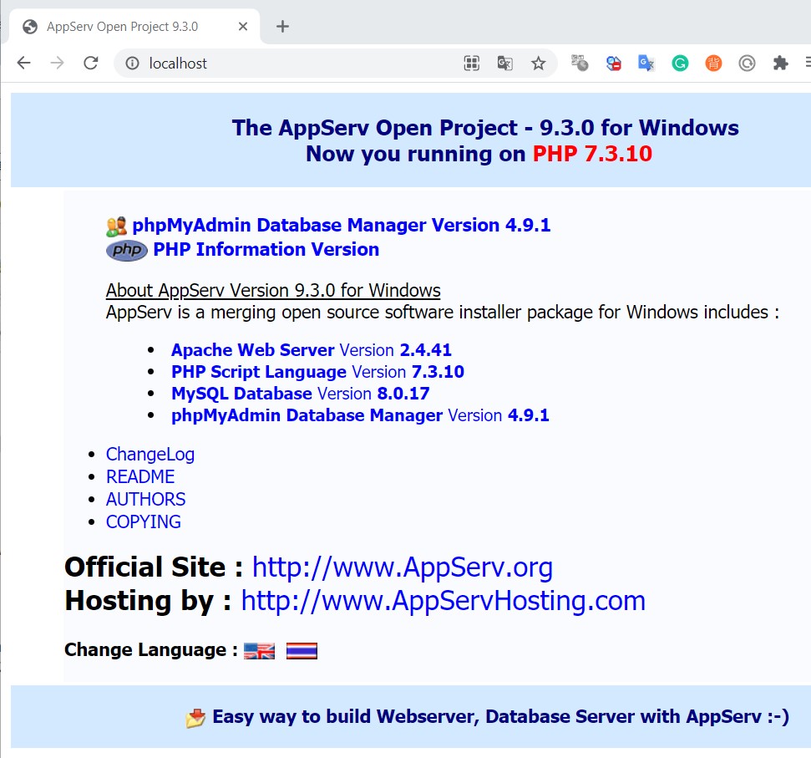Open the README link
Screen dimensions: 811x758
[140, 476]
